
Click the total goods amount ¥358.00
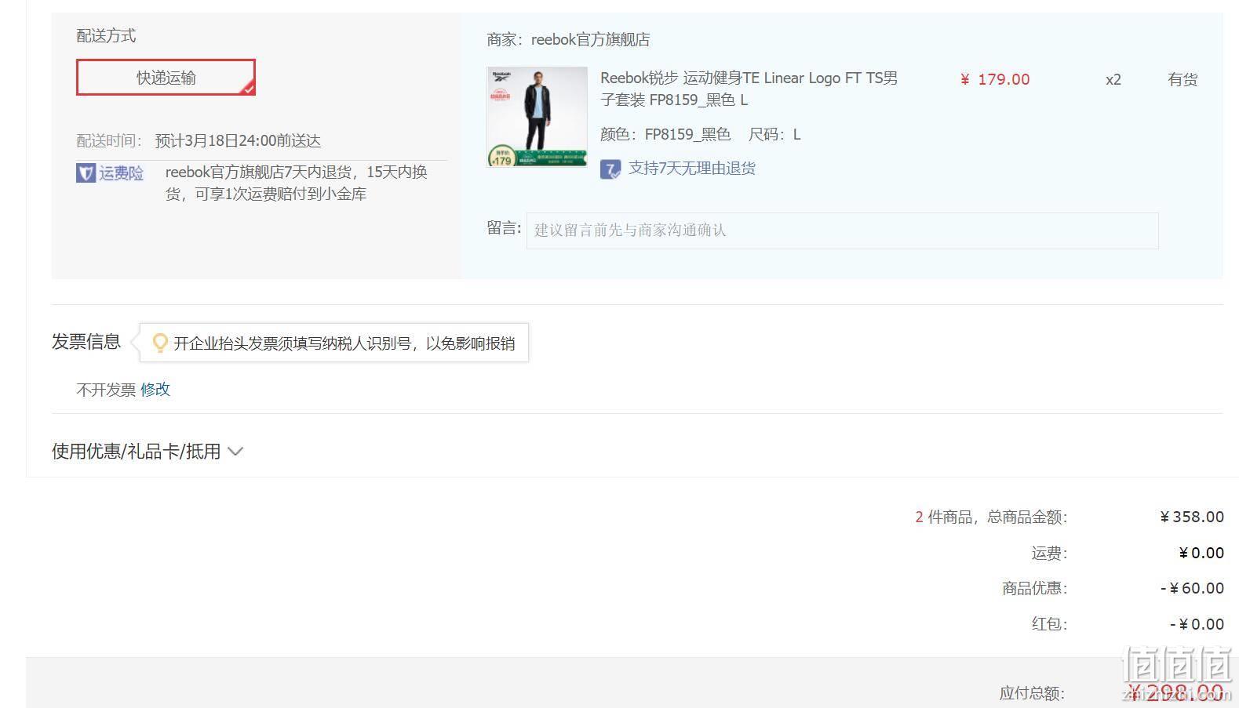point(1191,517)
